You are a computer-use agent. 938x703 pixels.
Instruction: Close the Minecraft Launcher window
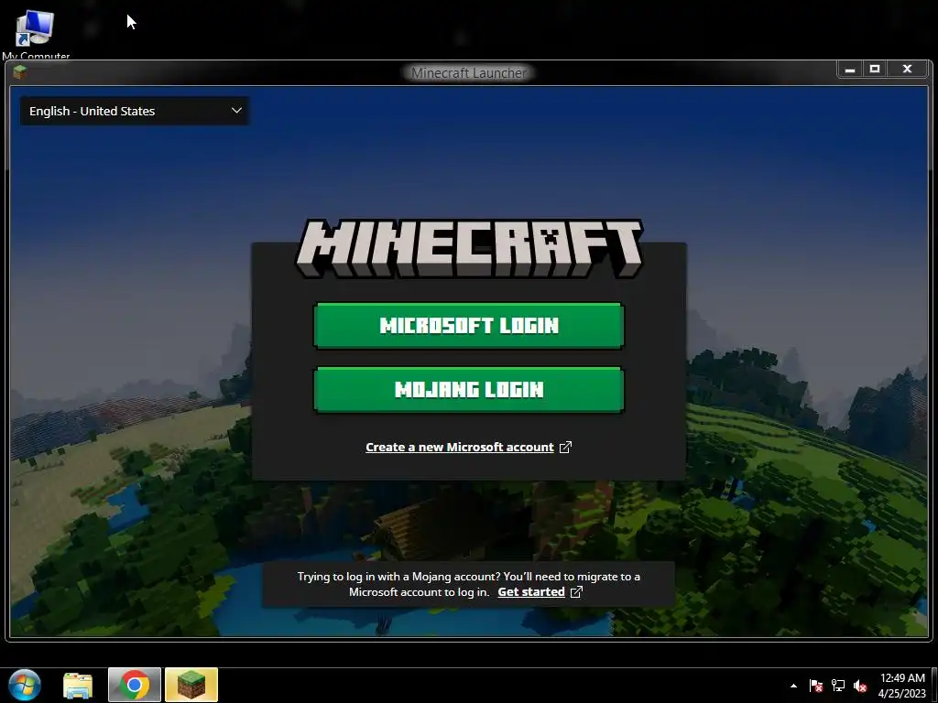908,70
